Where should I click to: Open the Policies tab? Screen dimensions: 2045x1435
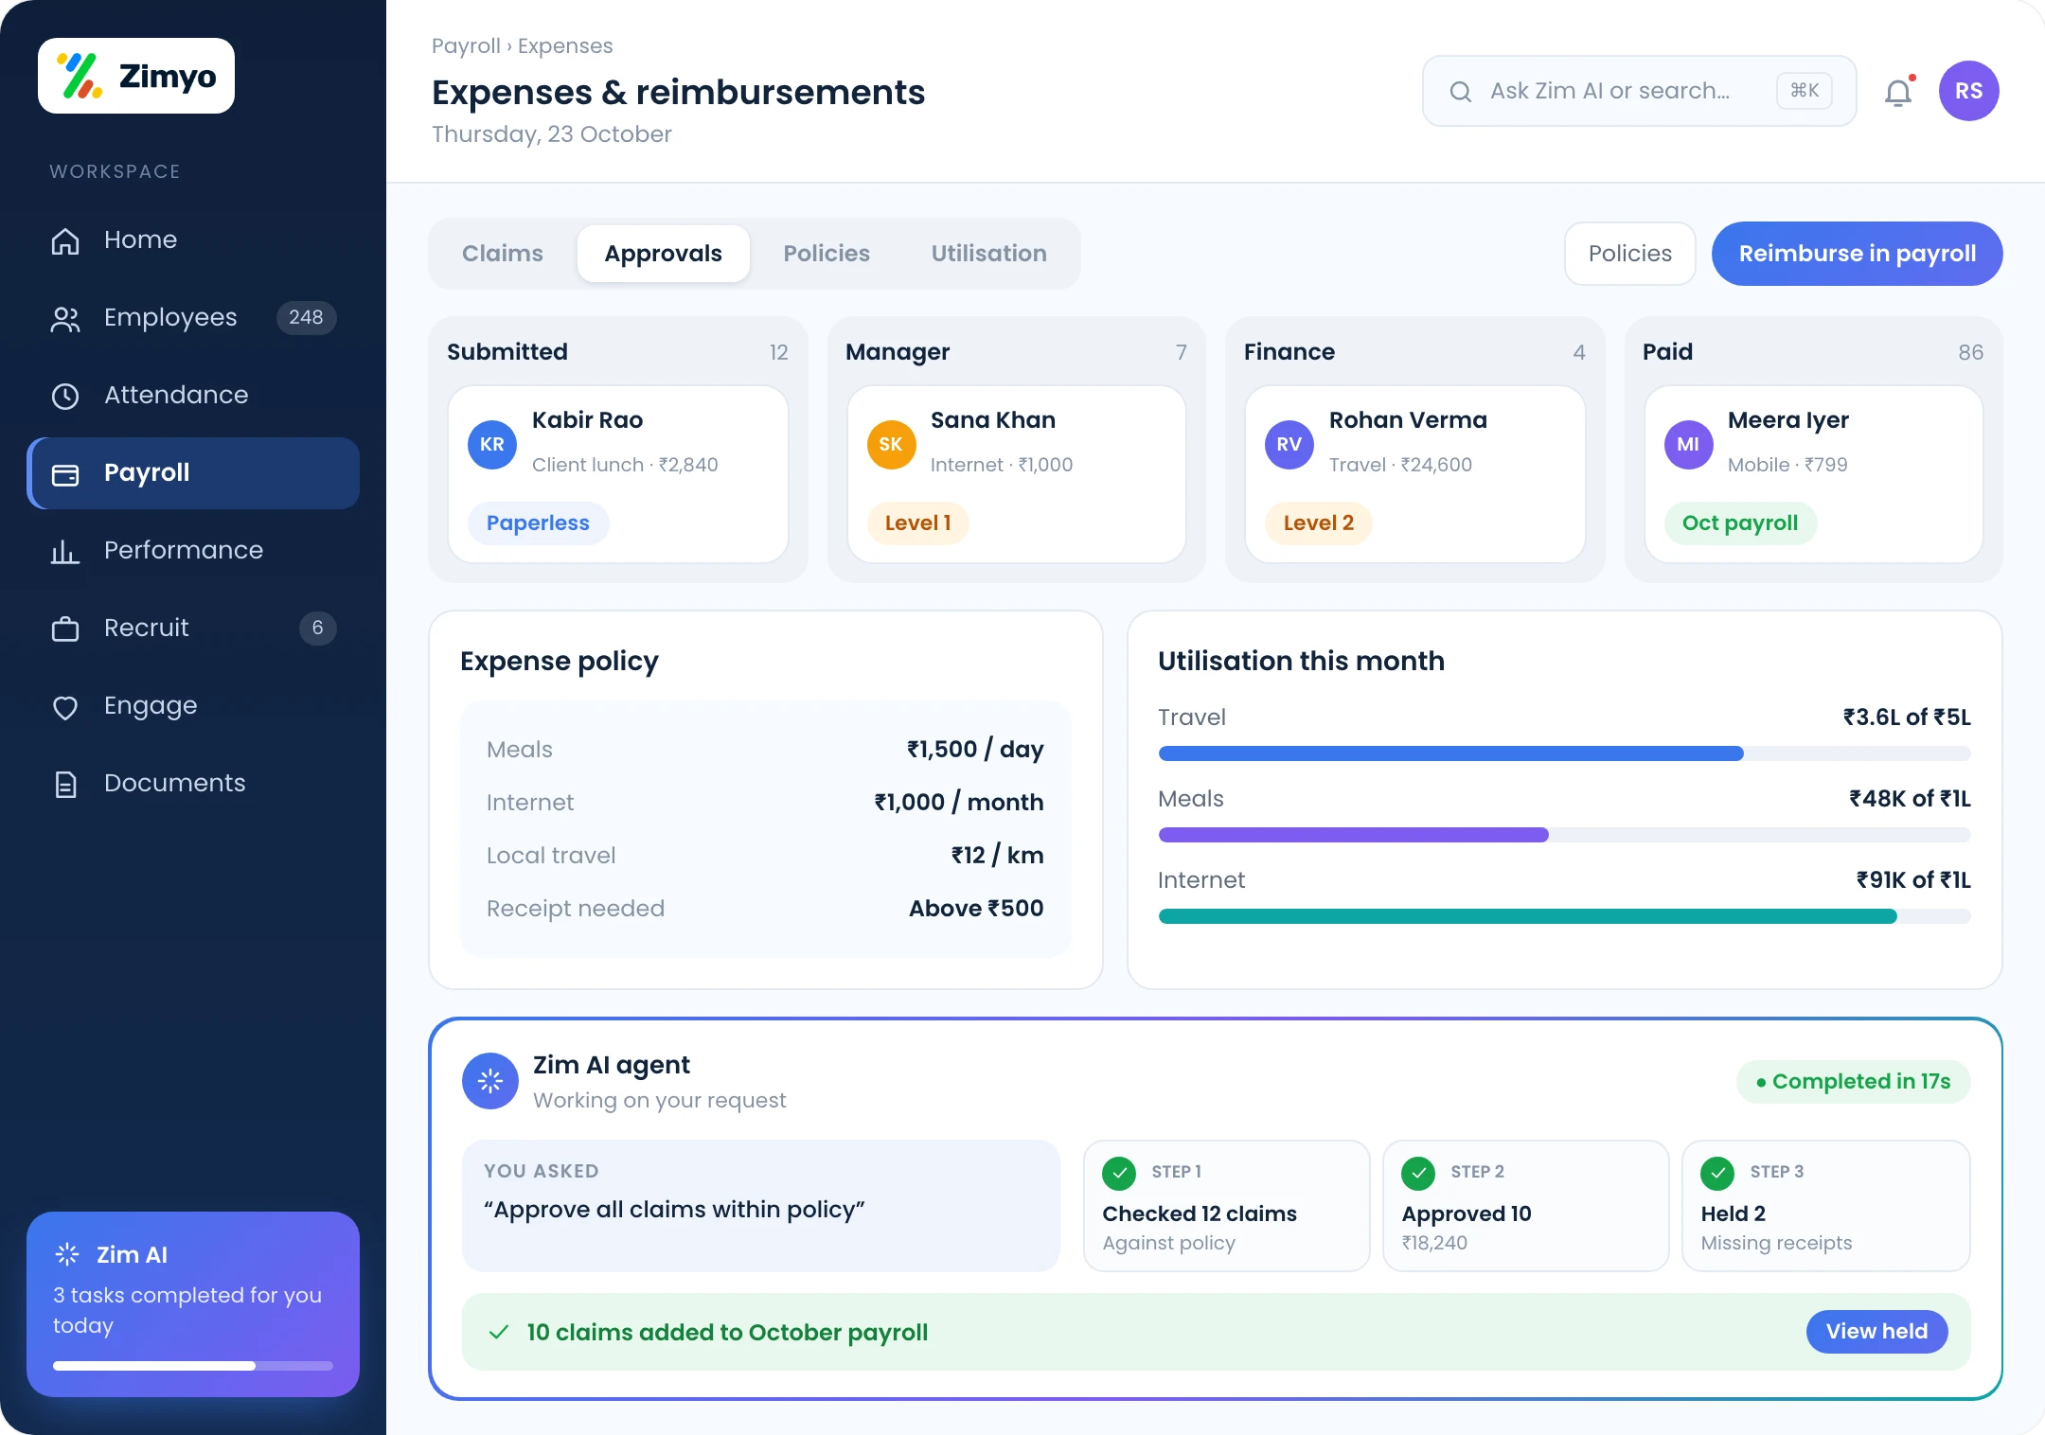click(827, 254)
